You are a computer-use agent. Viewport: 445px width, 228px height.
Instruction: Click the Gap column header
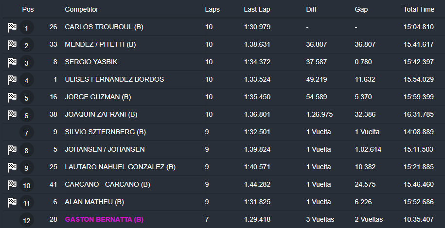click(x=361, y=9)
